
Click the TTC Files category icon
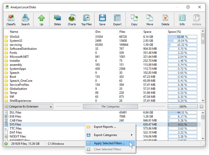coord(6,129)
